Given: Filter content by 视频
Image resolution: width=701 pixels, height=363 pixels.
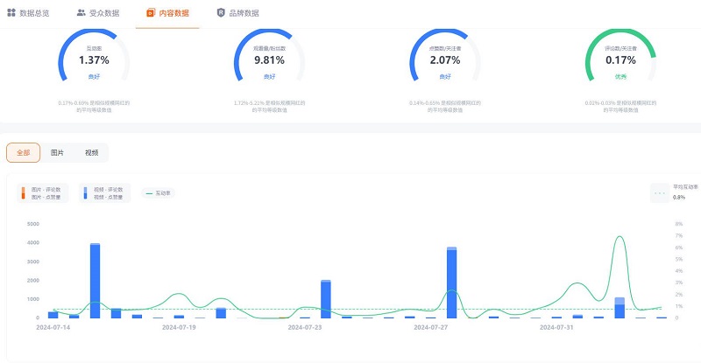Looking at the screenshot, I should pyautogui.click(x=91, y=152).
